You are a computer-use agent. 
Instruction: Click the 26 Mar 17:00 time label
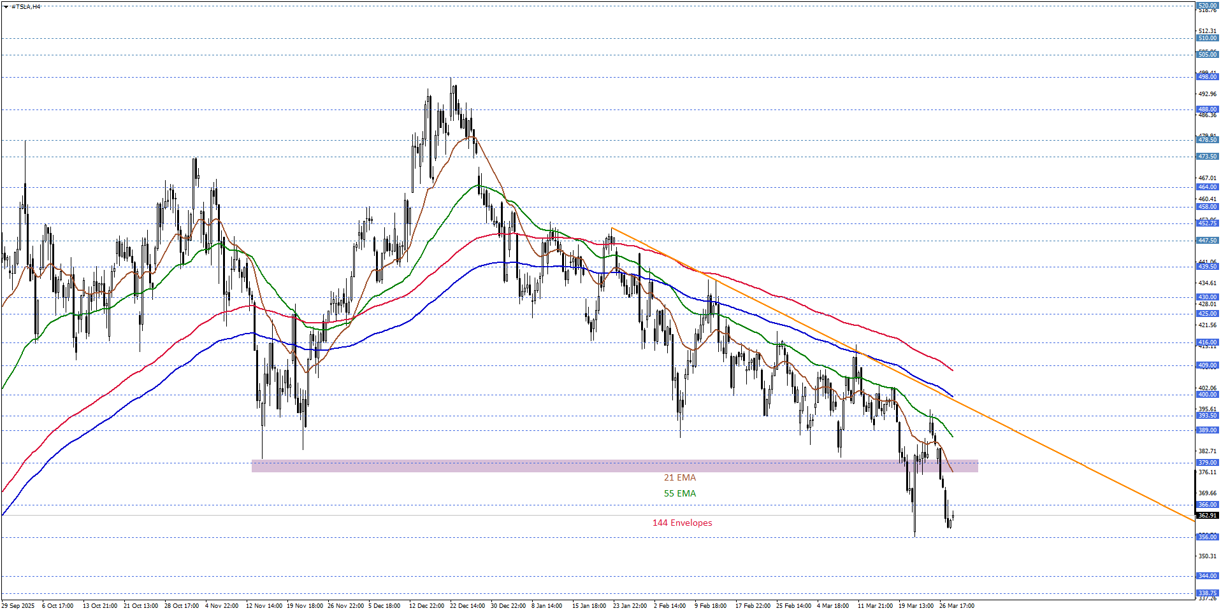click(x=957, y=606)
